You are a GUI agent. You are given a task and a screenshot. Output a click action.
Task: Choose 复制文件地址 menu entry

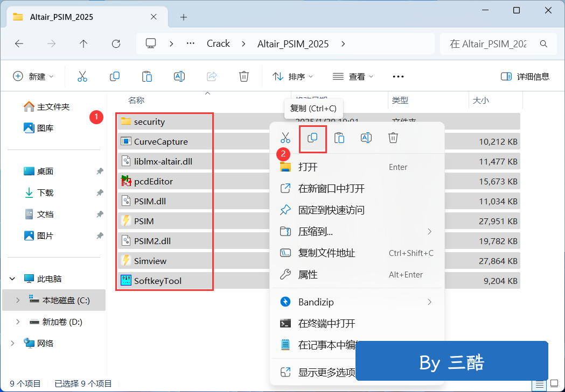pos(357,253)
